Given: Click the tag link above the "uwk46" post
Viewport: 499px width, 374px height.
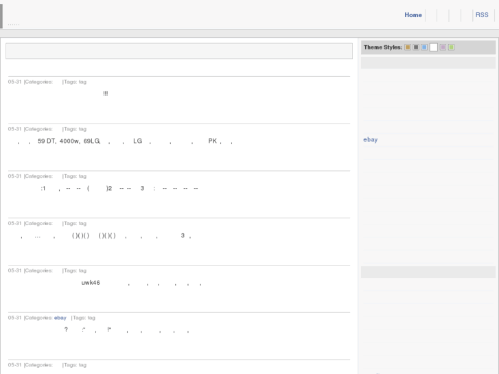Looking at the screenshot, I should (82, 270).
